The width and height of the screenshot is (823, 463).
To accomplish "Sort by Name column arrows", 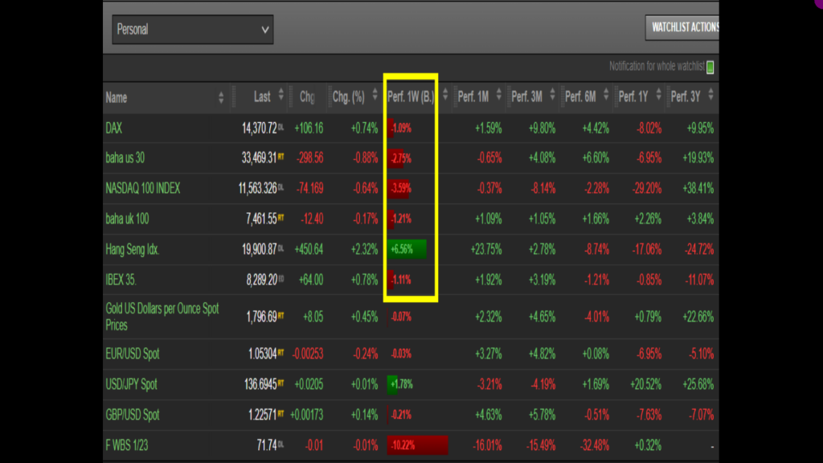I will [x=221, y=97].
